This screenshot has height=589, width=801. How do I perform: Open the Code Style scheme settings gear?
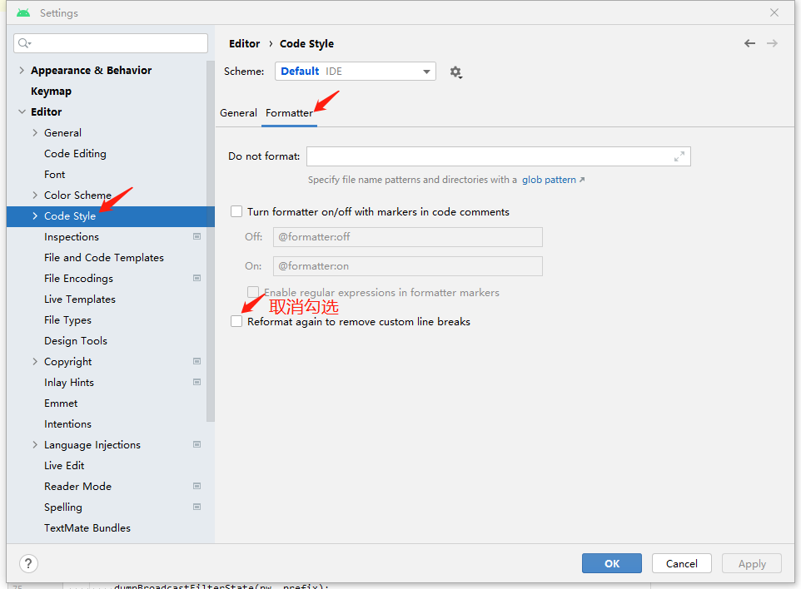click(x=455, y=72)
